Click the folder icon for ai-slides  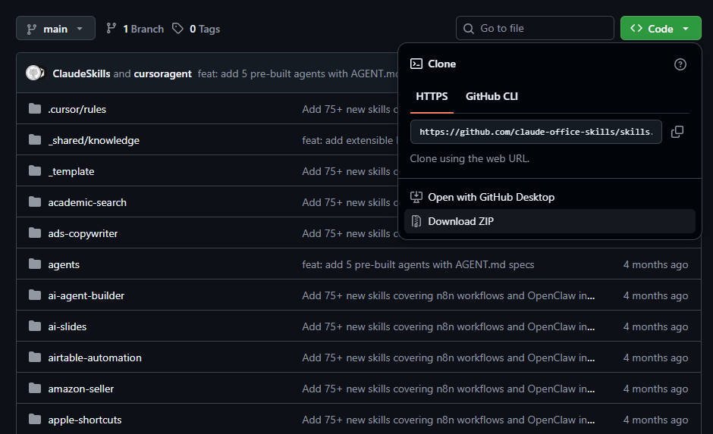coord(35,326)
